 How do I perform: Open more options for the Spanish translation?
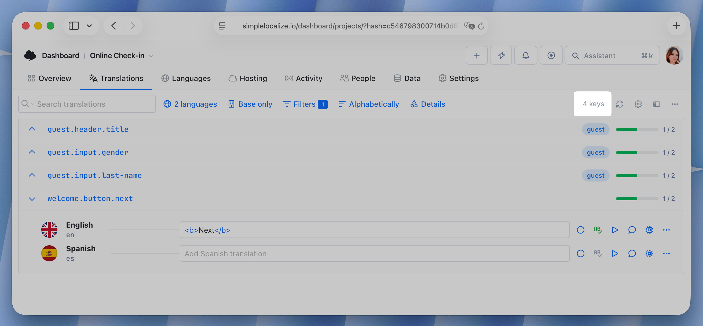(667, 253)
